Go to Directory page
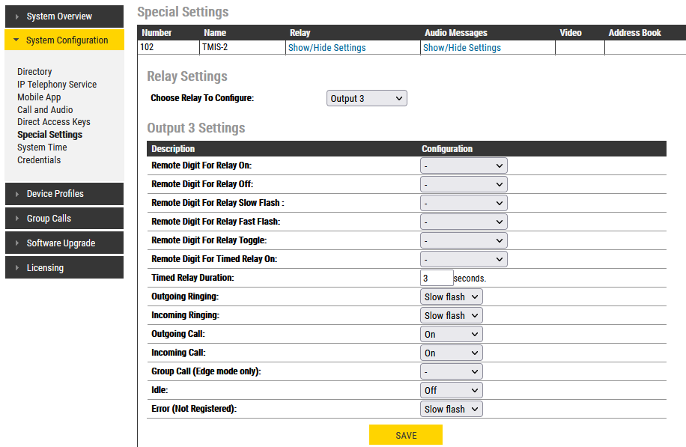686x447 pixels. pos(34,72)
